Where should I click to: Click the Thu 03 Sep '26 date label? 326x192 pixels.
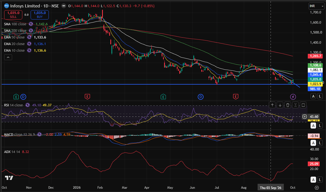tap(271, 188)
